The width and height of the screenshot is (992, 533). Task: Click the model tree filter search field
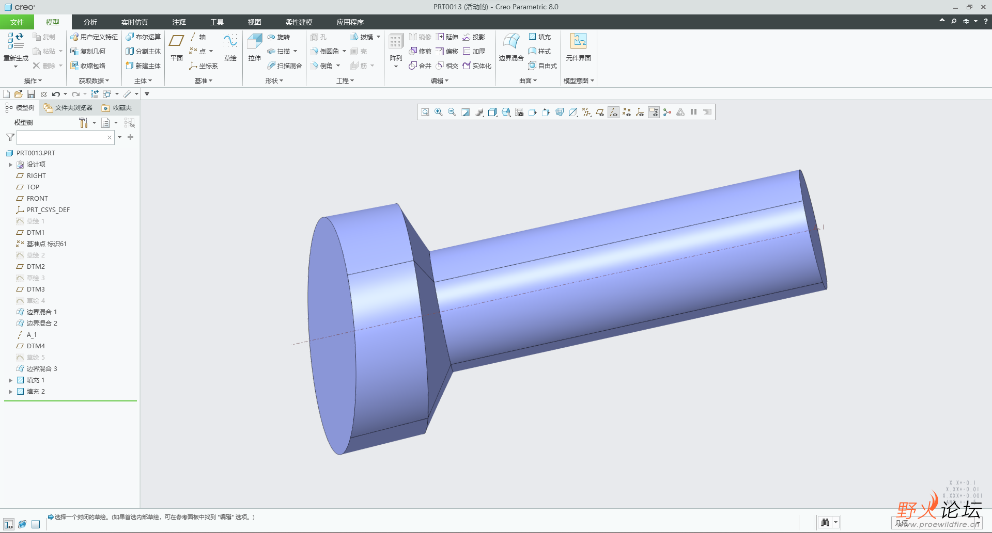click(x=65, y=137)
